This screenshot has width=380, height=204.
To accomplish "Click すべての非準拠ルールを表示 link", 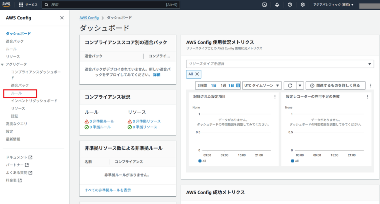I will pos(108,190).
